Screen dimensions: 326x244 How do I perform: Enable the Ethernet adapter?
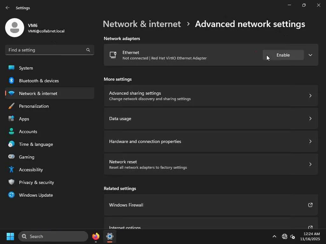283,55
